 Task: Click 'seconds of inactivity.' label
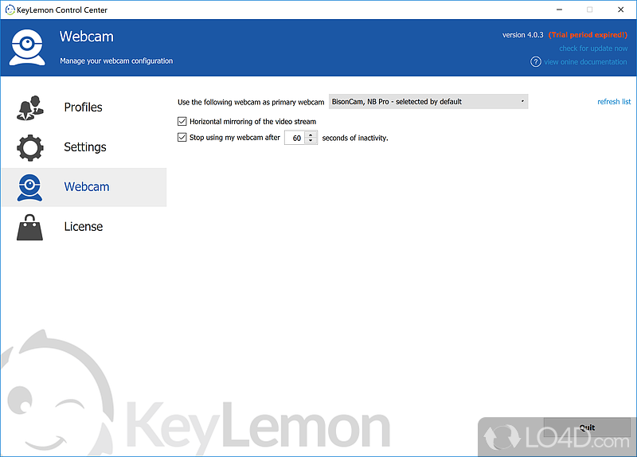355,138
